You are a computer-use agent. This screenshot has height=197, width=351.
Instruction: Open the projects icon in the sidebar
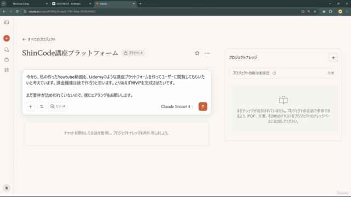(7, 60)
